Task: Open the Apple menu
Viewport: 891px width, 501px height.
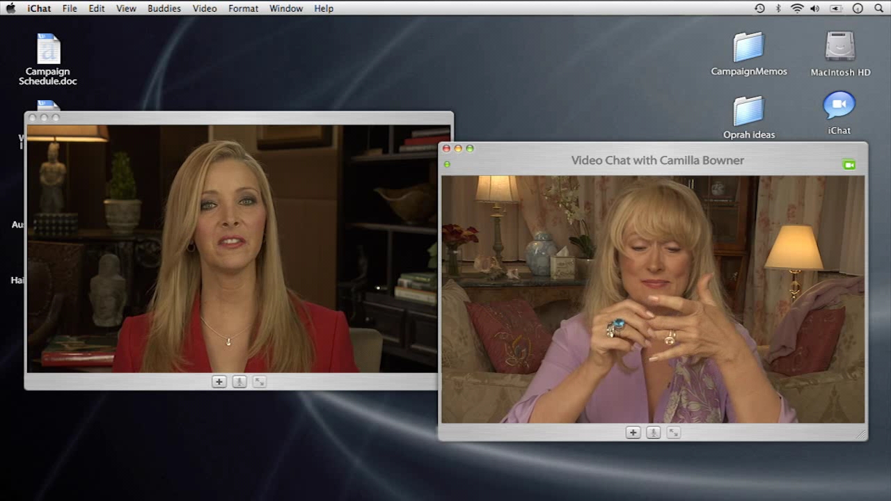Action: tap(10, 8)
